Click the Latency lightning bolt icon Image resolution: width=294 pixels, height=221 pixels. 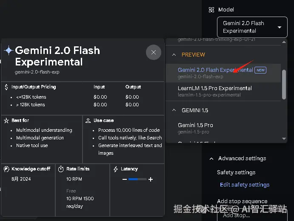point(116,169)
